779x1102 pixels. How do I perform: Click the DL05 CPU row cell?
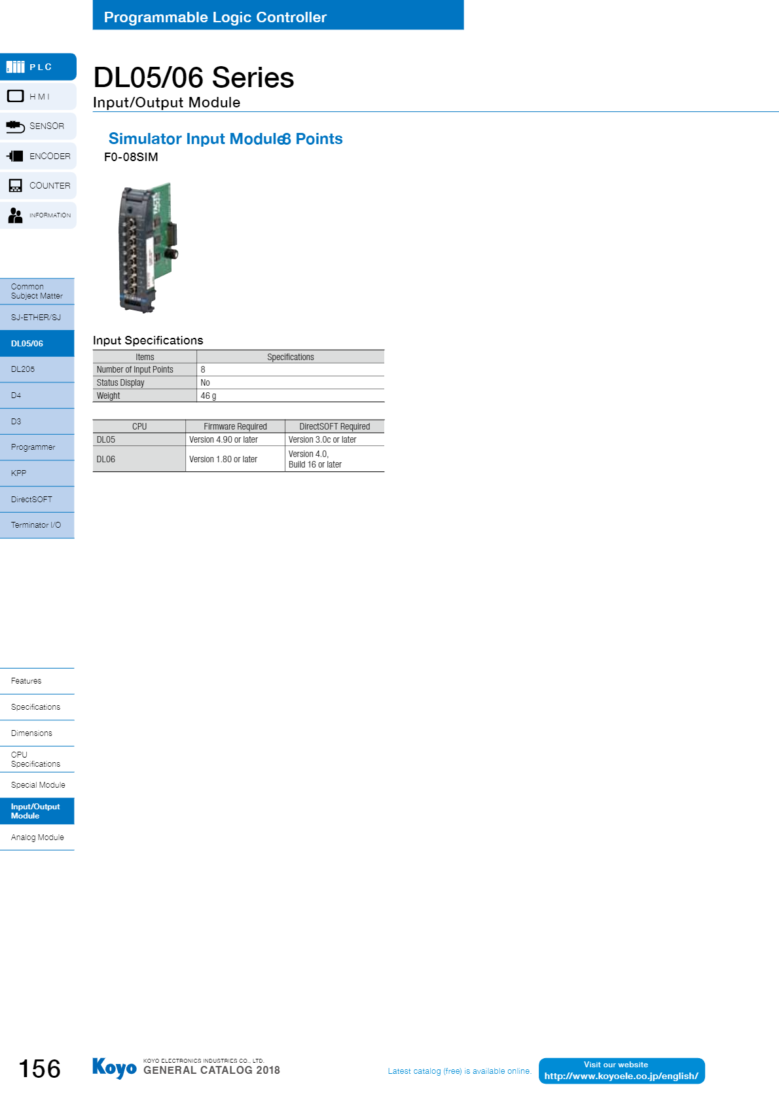[x=139, y=440]
